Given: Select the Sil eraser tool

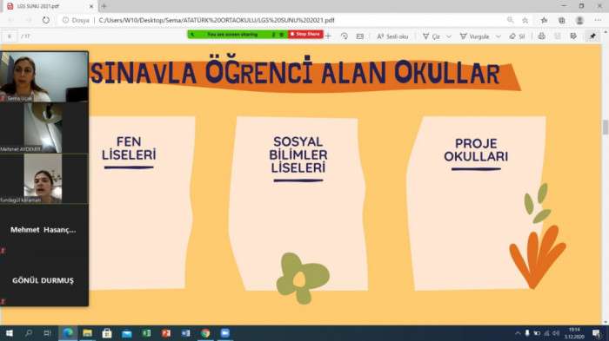Looking at the screenshot, I should click(517, 36).
